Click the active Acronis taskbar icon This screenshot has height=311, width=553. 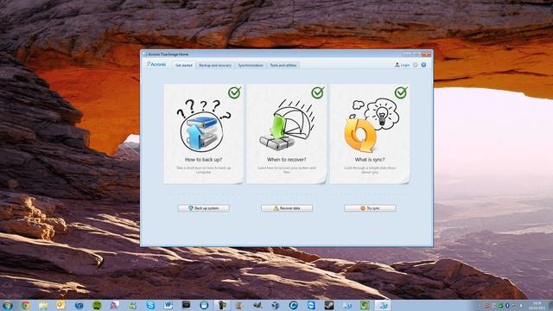(383, 305)
